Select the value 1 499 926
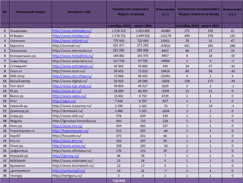This screenshot has width=243, height=183. click(x=143, y=36)
